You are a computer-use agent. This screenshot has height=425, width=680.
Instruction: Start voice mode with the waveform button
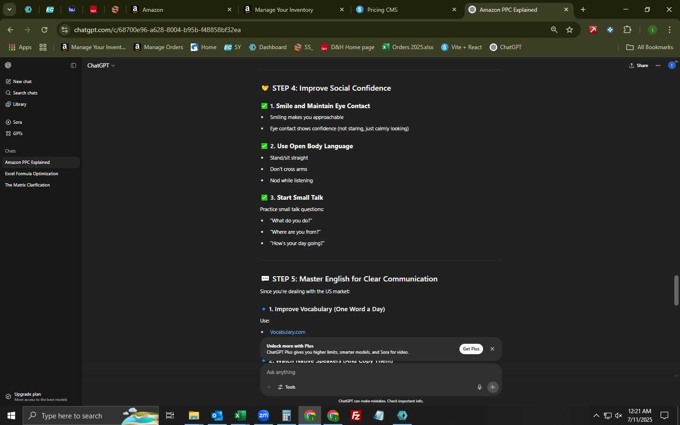coord(493,387)
